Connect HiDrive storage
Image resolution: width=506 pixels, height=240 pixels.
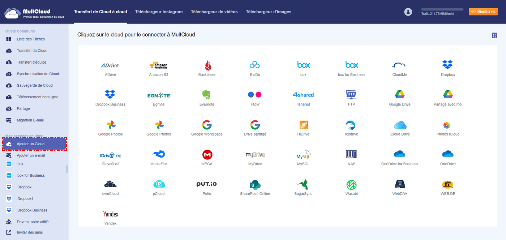[303, 125]
